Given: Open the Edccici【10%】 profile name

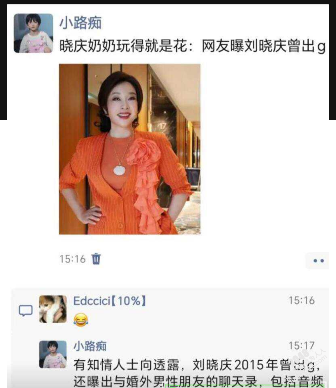Looking at the screenshot, I should click(x=110, y=301).
